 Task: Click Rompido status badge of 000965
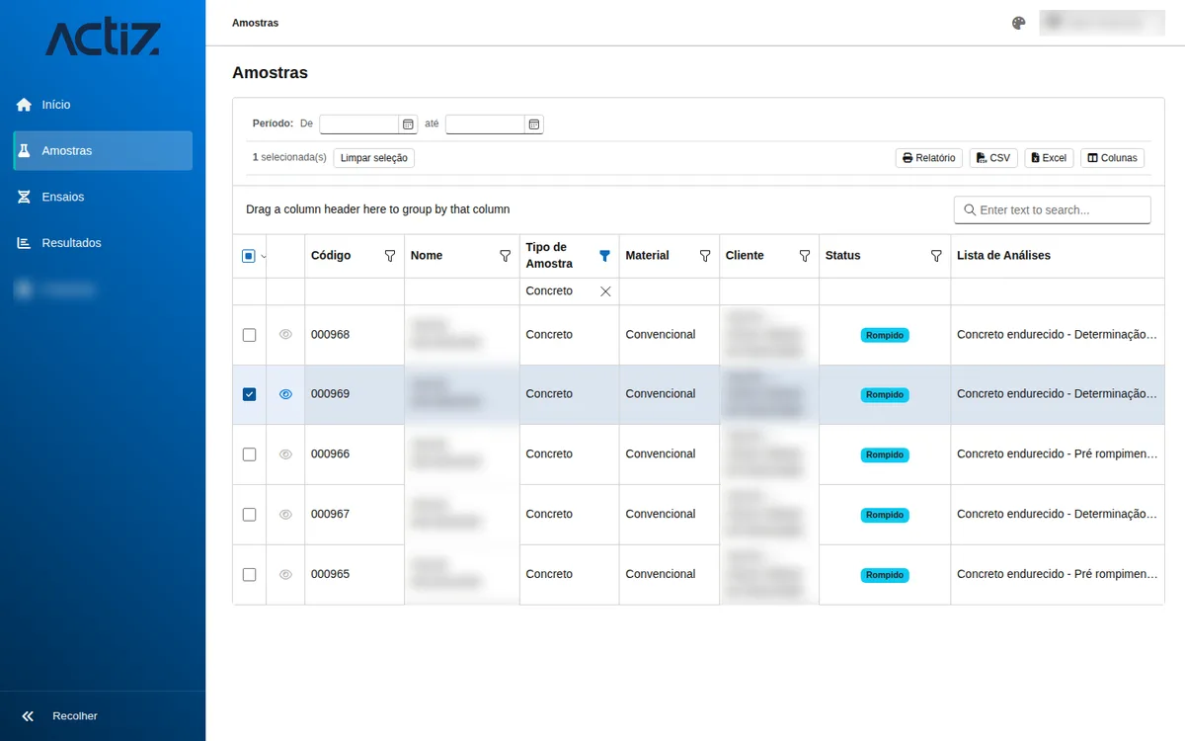click(885, 575)
